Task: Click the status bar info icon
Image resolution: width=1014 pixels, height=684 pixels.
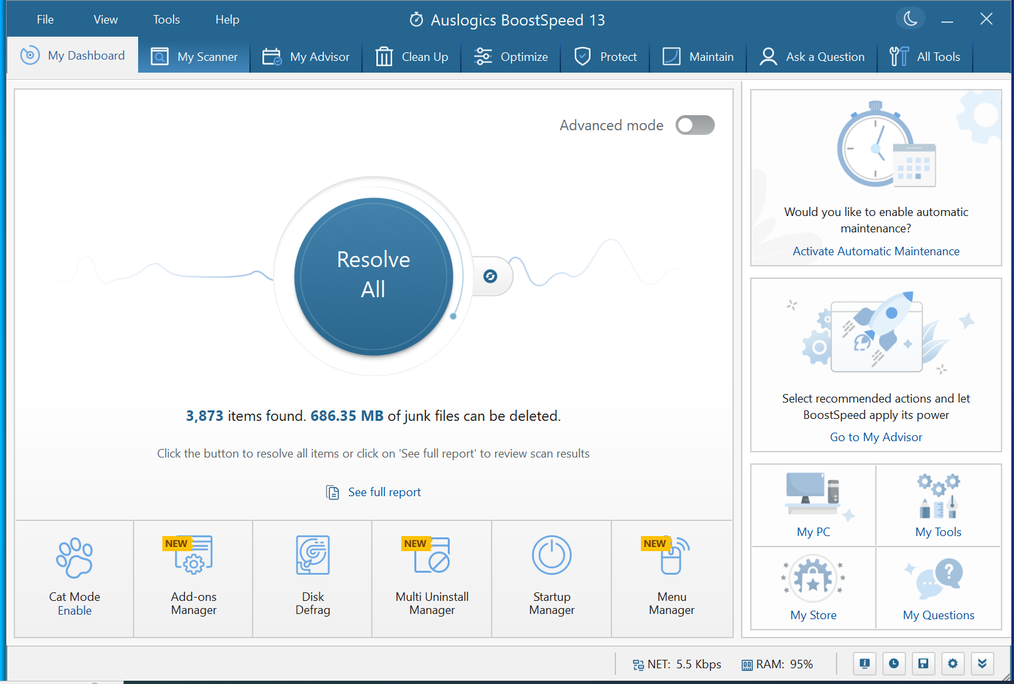Action: tap(865, 664)
